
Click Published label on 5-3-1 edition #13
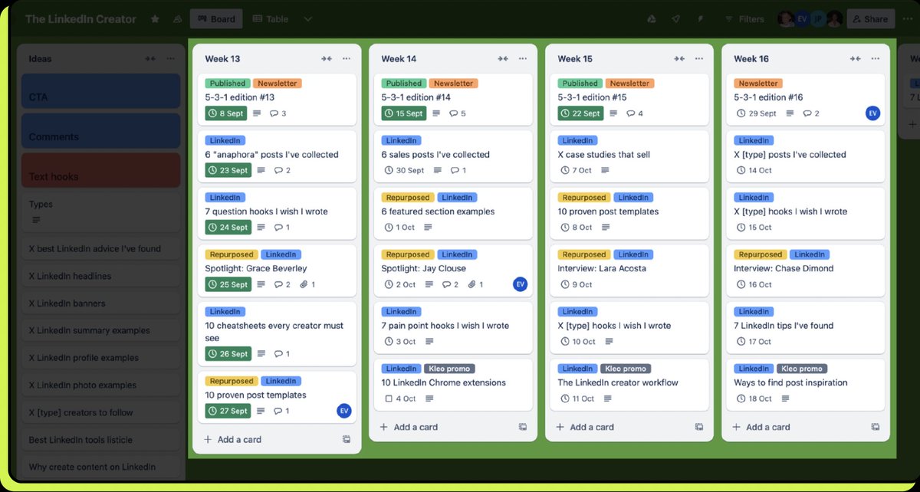point(228,84)
